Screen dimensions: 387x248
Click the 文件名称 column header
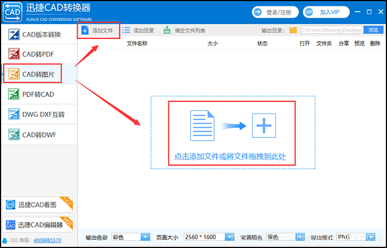(137, 44)
